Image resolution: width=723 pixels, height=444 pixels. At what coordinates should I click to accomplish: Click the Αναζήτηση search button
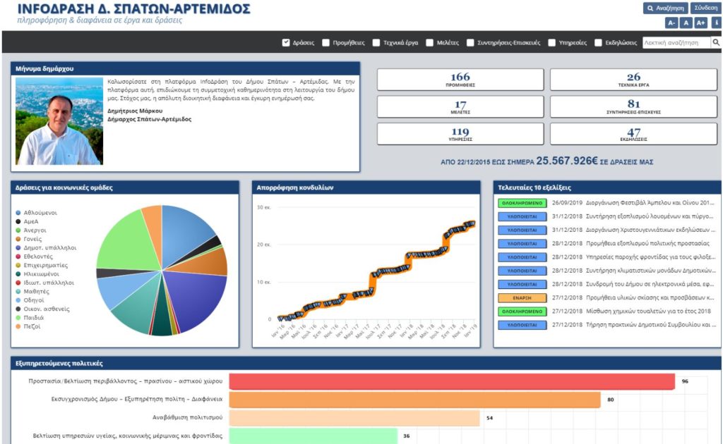coord(664,8)
